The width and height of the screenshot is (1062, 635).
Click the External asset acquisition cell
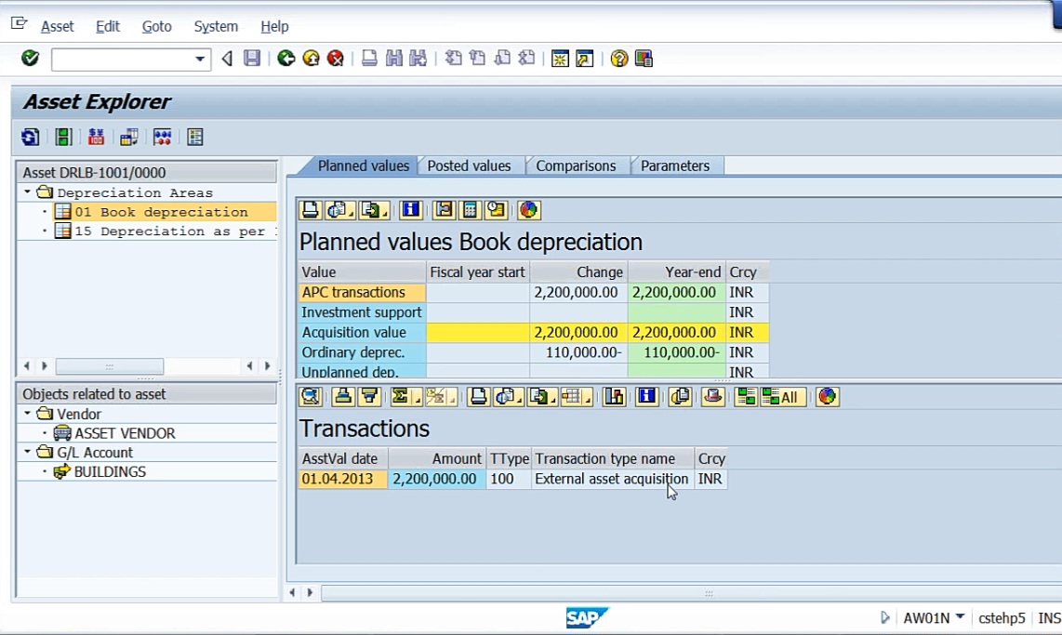tap(612, 480)
